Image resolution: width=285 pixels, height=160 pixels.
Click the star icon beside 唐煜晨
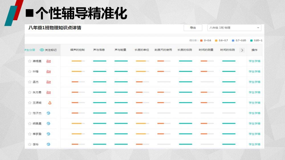click(30, 61)
